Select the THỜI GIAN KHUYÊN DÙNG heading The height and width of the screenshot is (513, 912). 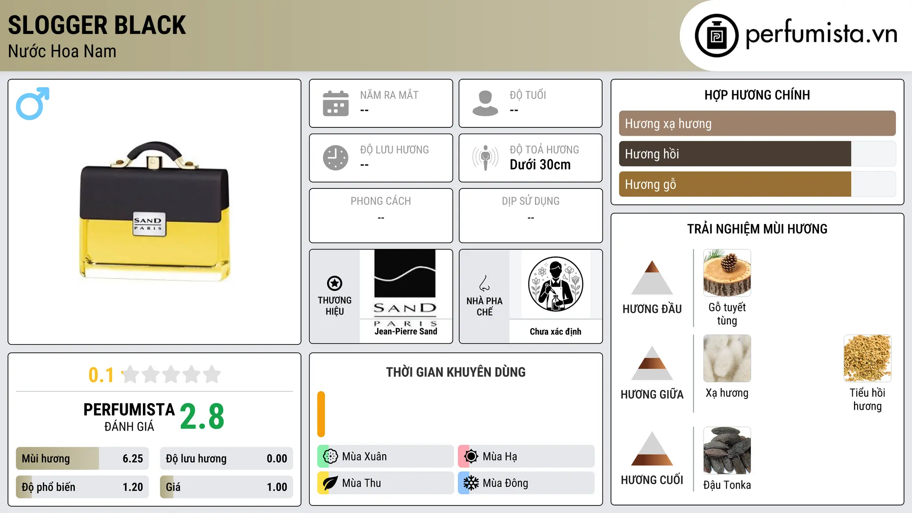click(x=456, y=372)
